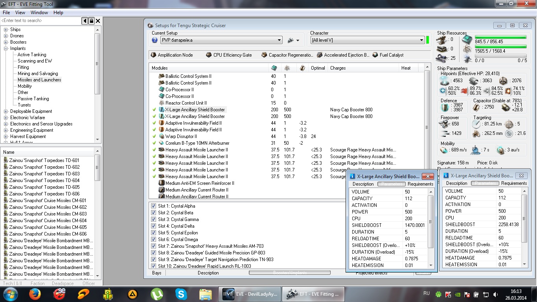This screenshot has height=302, width=537.
Task: Lock the market browser with the padlock icon
Action: click(92, 21)
